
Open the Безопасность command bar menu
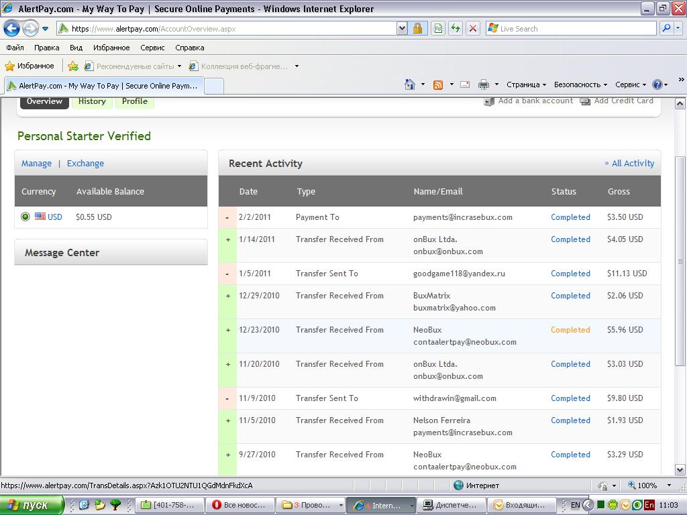(x=580, y=84)
